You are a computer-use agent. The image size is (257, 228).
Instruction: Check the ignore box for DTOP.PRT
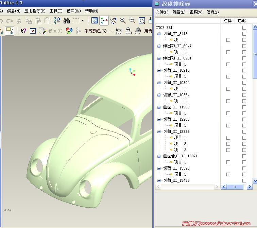(x=244, y=28)
